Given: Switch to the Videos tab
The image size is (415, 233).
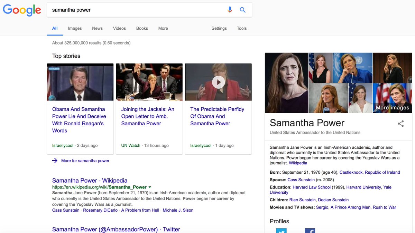Looking at the screenshot, I should pyautogui.click(x=119, y=28).
